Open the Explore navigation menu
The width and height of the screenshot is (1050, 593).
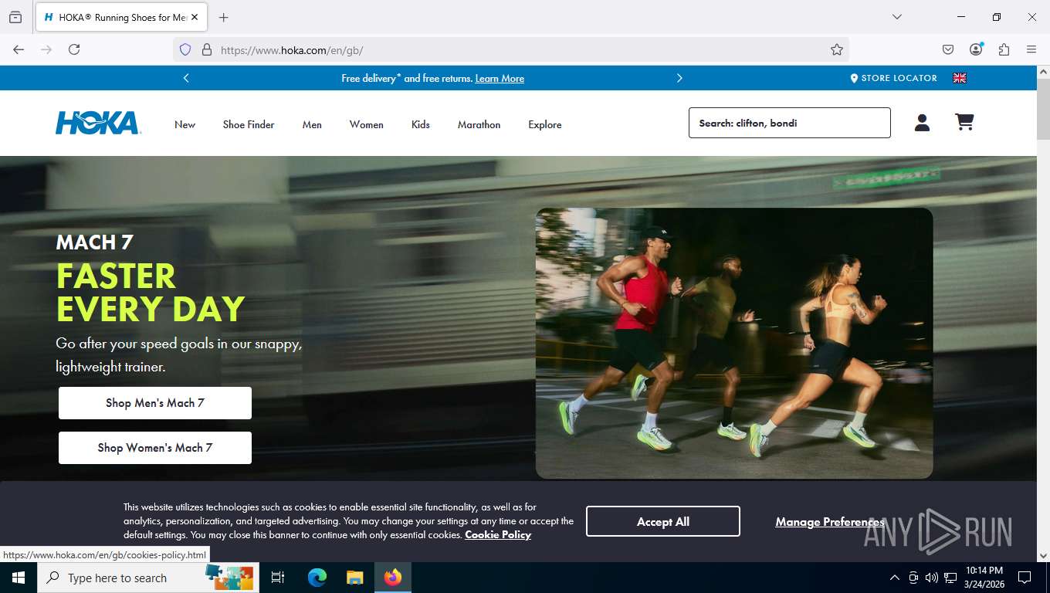pos(545,124)
